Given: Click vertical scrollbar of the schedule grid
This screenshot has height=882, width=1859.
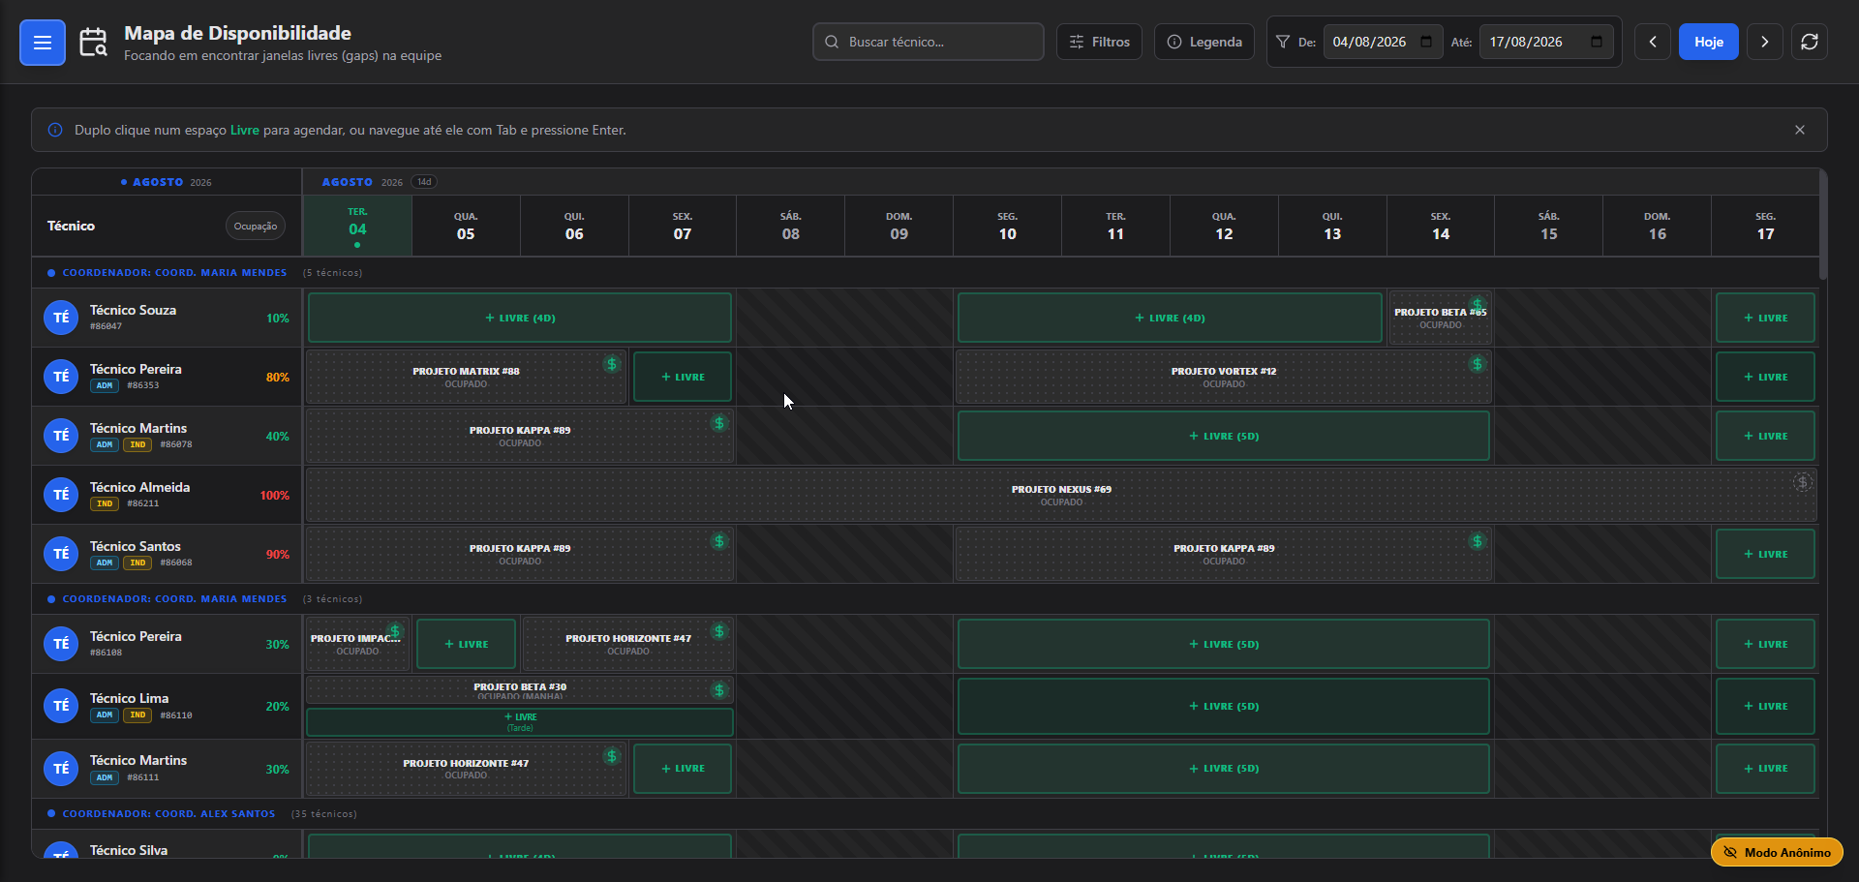Looking at the screenshot, I should 1823,225.
